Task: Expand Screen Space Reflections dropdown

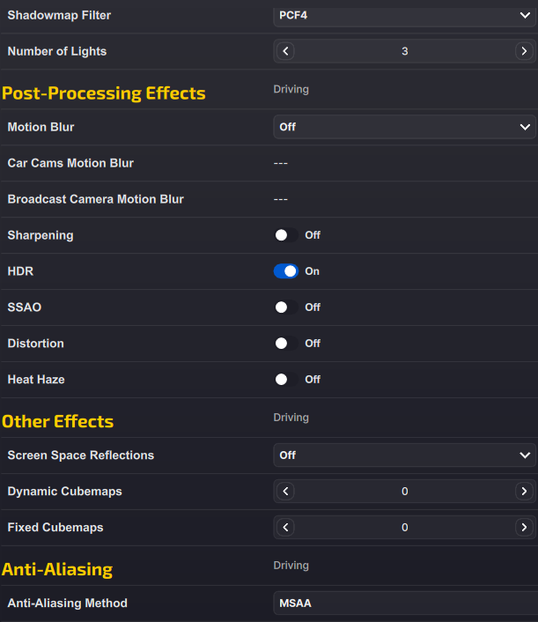Action: click(x=404, y=455)
